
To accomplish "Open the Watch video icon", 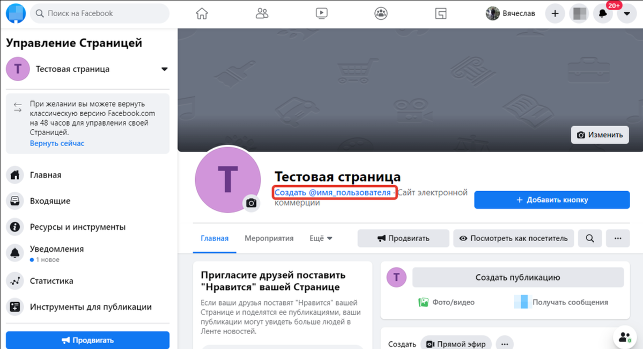I will pyautogui.click(x=322, y=13).
